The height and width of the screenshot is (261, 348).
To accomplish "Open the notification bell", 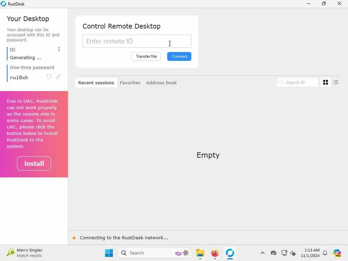I will pyautogui.click(x=325, y=253).
